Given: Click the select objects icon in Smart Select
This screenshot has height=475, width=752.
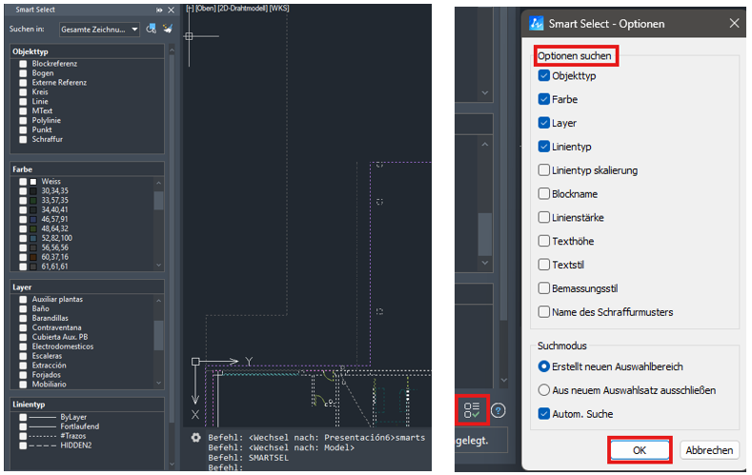Looking at the screenshot, I should 152,30.
